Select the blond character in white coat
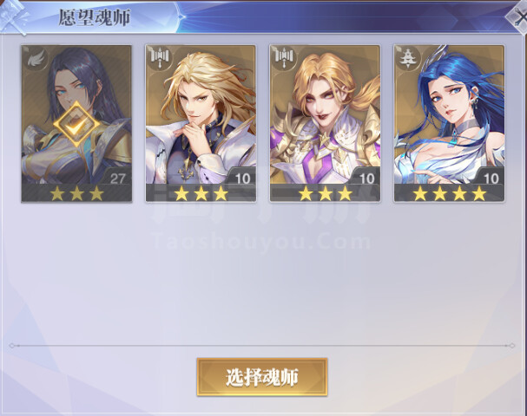527x416 pixels. [201, 123]
